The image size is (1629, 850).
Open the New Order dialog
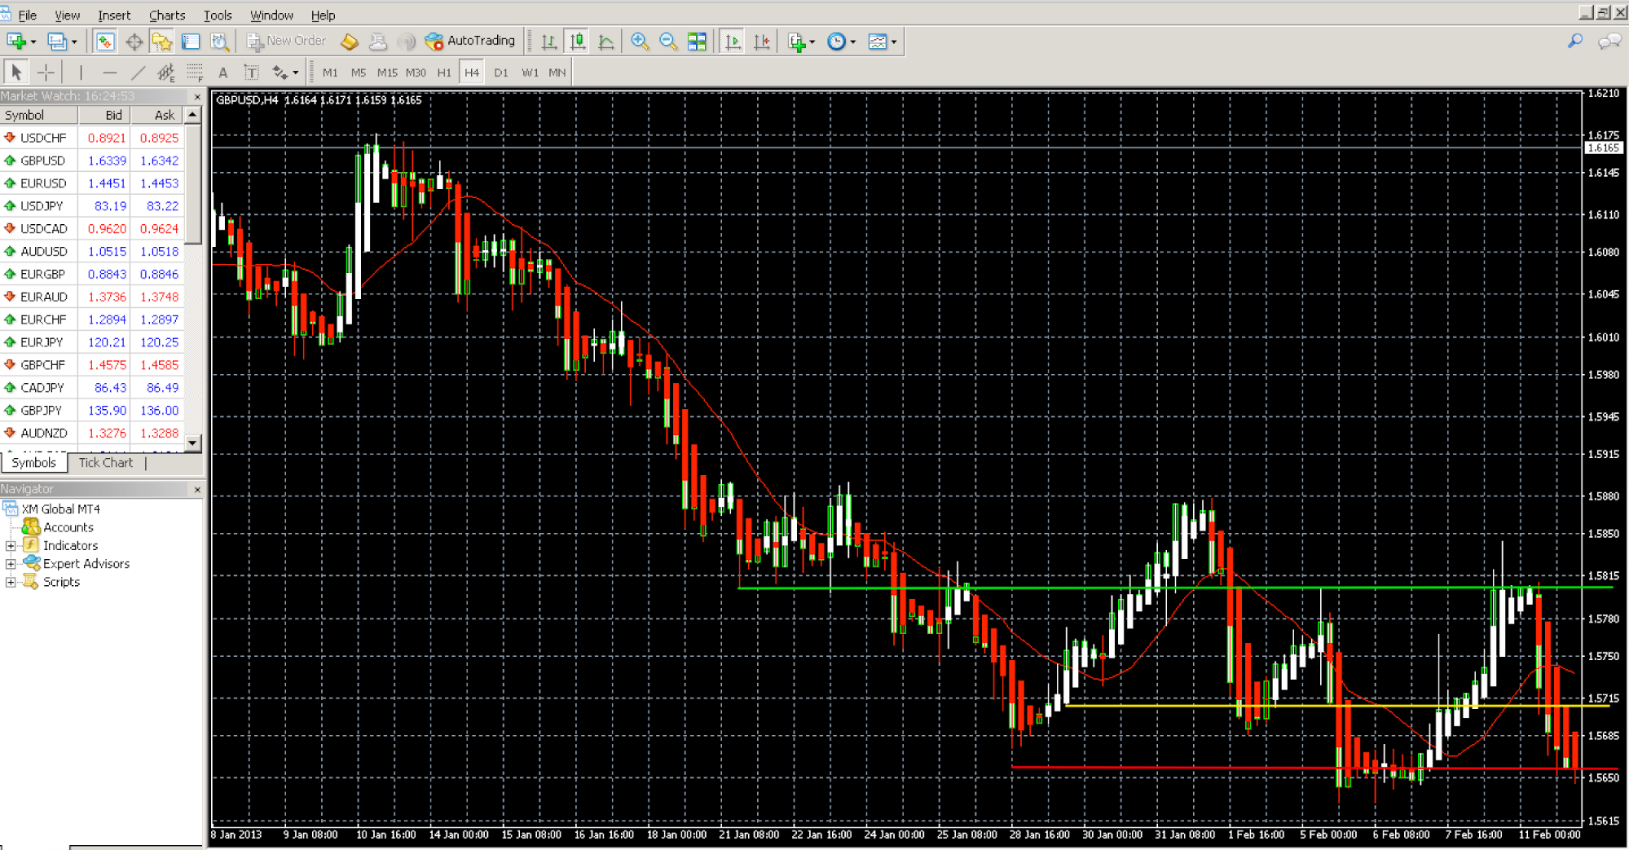[285, 40]
